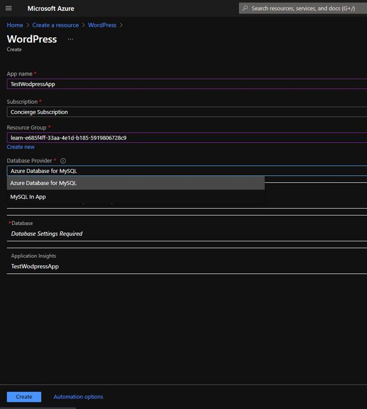The width and height of the screenshot is (367, 409).
Task: Go back to WordPress breadcrumb
Action: 102,25
